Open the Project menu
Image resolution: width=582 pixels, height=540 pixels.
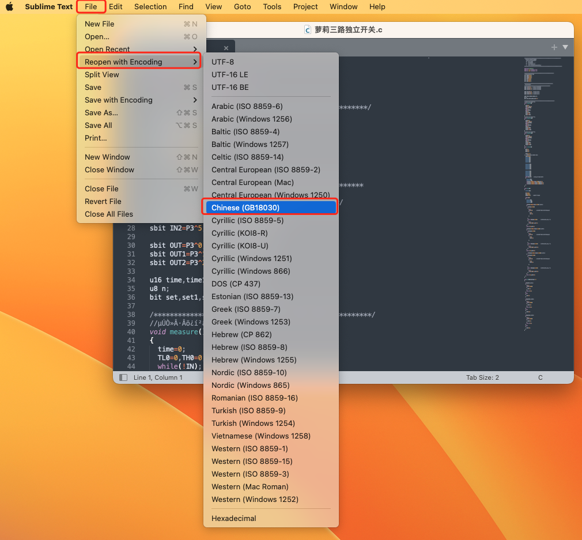pyautogui.click(x=305, y=7)
